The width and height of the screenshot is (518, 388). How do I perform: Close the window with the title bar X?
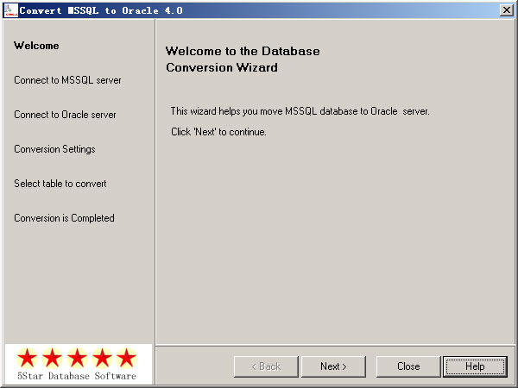coord(506,9)
